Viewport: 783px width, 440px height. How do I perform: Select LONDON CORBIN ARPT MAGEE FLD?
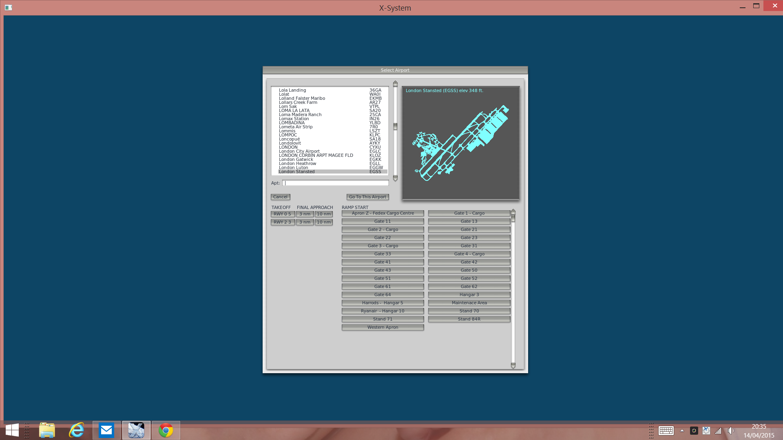(333, 155)
